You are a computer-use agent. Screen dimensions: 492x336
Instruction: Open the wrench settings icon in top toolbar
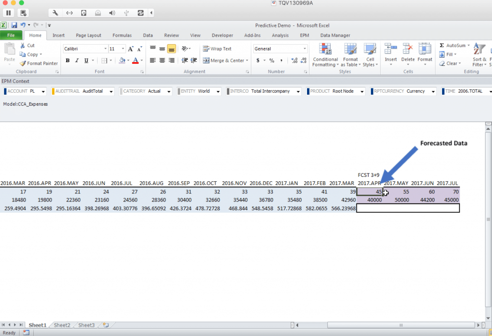click(55, 13)
